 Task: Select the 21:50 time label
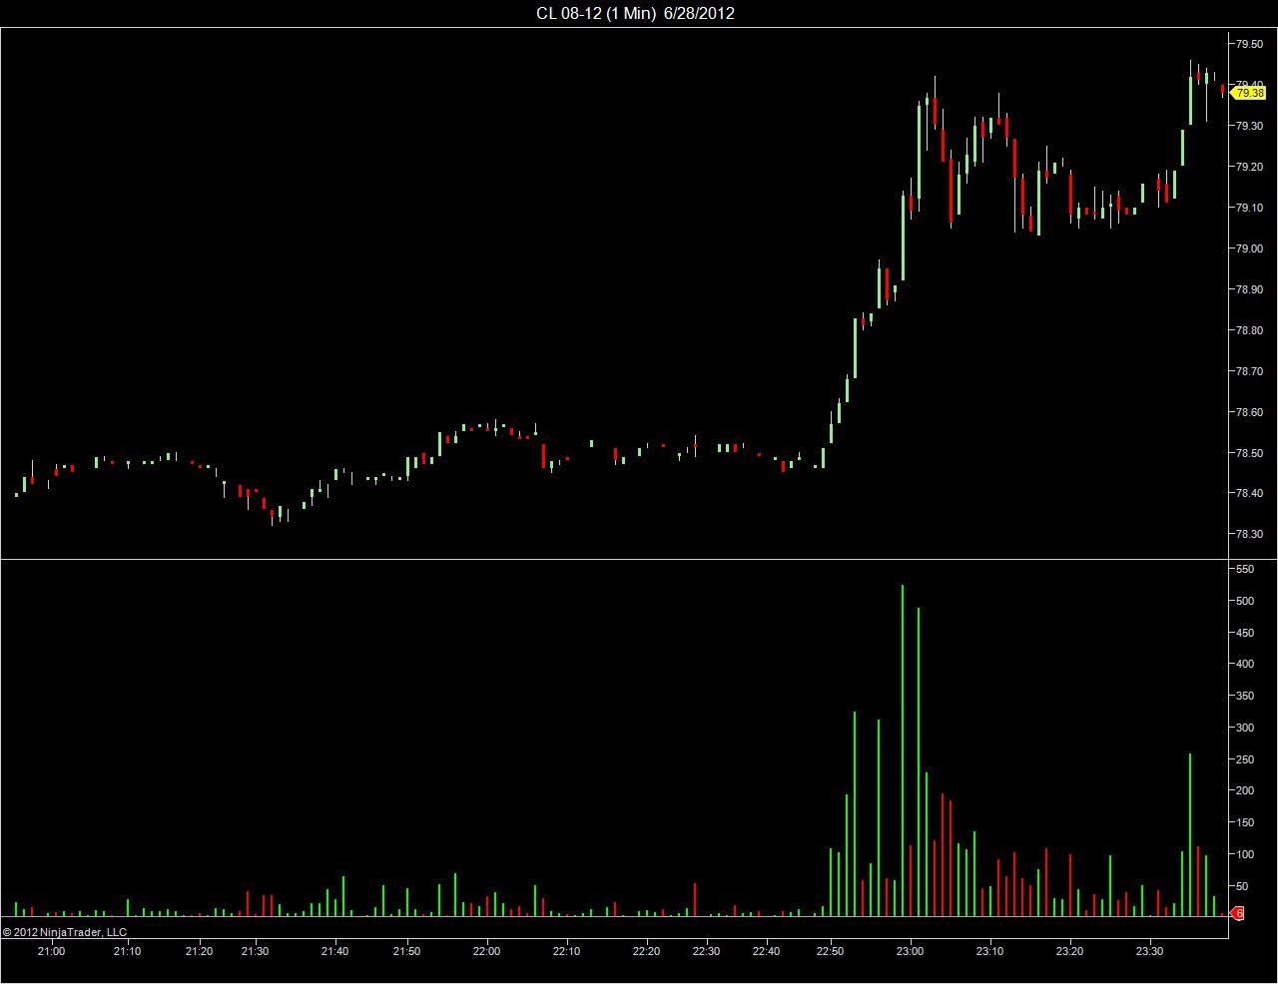[406, 951]
